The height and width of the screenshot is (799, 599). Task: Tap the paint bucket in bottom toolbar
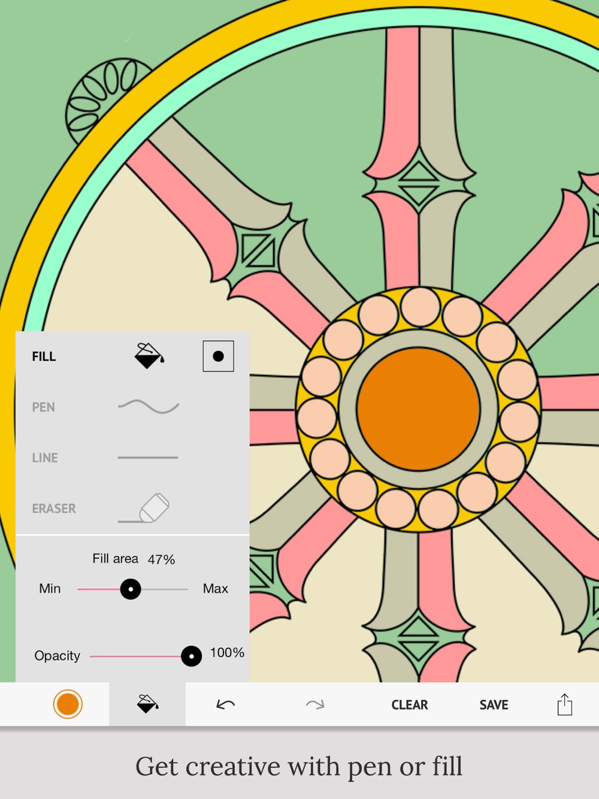(x=147, y=704)
